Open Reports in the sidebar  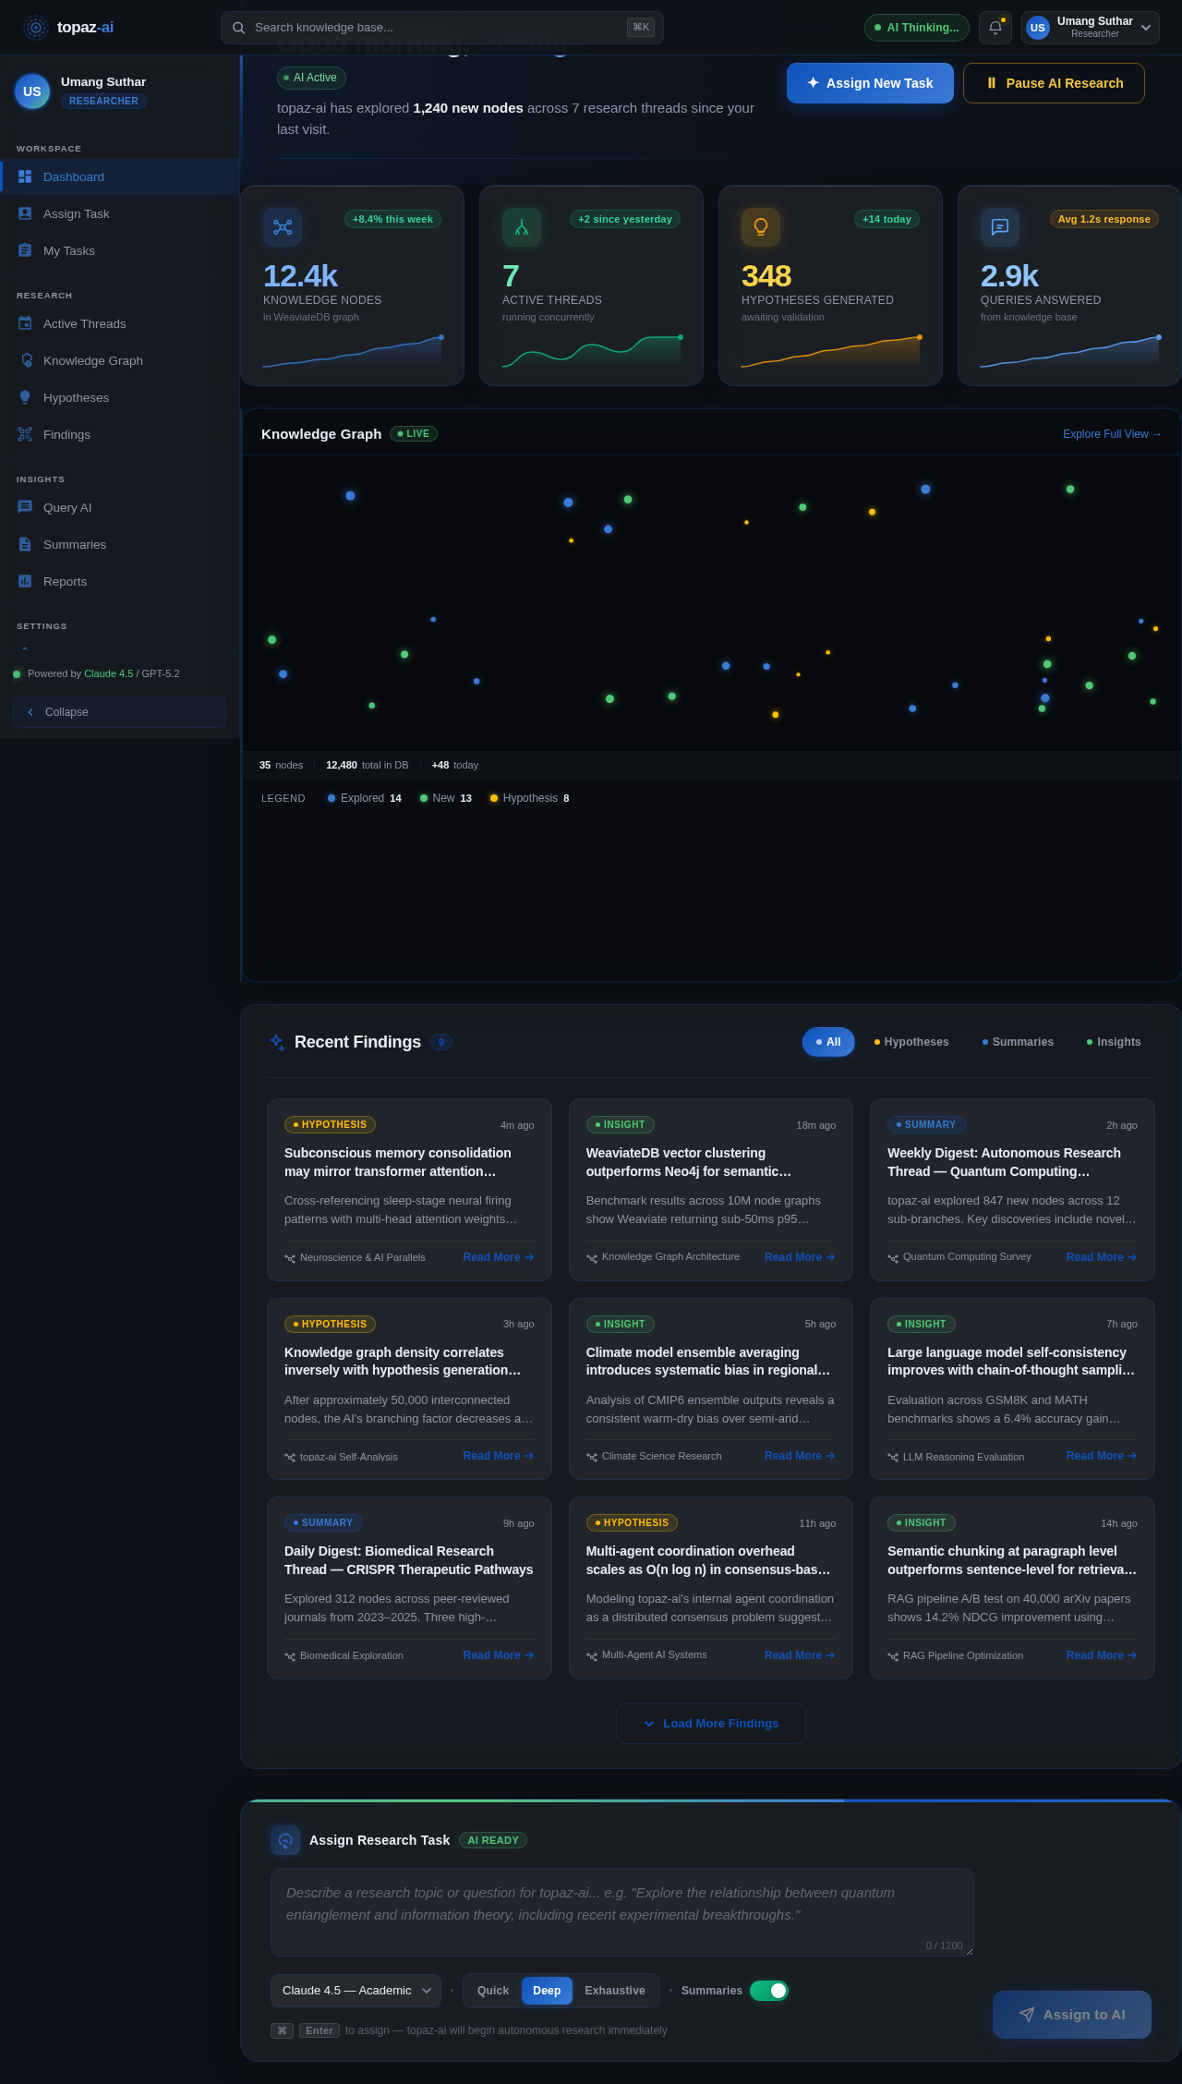click(120, 581)
